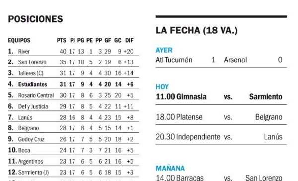Select the MAÑANA section label
298x181 pixels.
click(x=170, y=168)
